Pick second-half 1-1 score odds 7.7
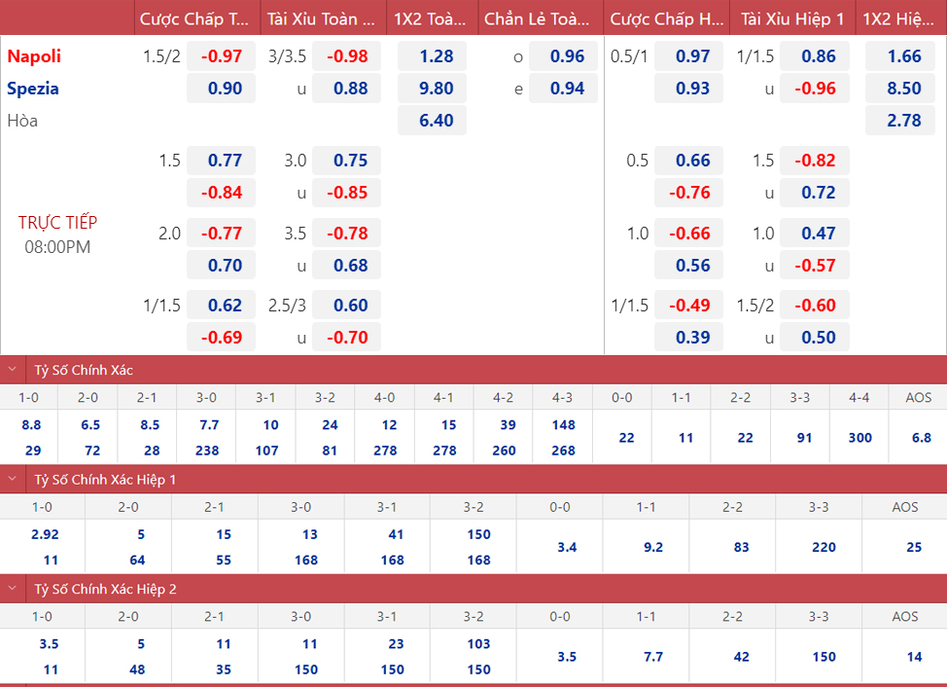The height and width of the screenshot is (687, 947). click(653, 657)
